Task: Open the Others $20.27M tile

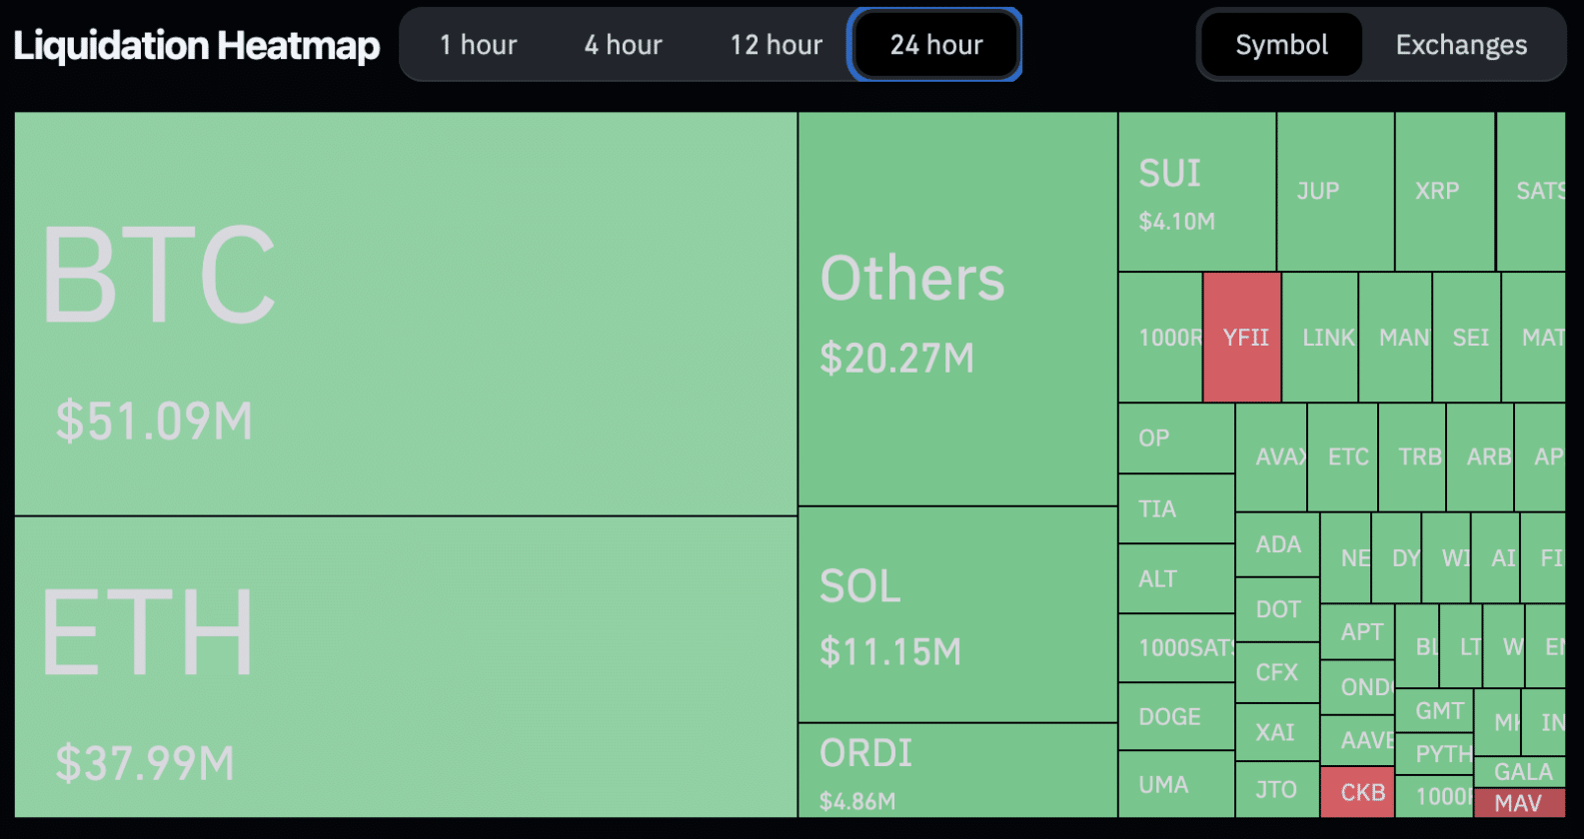Action: [x=957, y=309]
